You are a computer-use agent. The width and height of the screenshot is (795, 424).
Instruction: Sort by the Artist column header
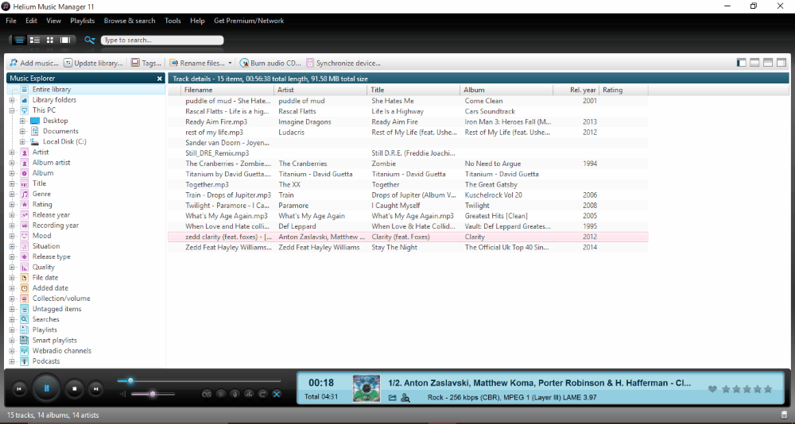tap(320, 90)
